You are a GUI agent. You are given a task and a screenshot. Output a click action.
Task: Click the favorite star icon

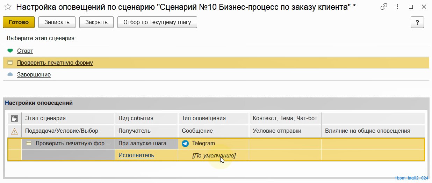pyautogui.click(x=8, y=7)
